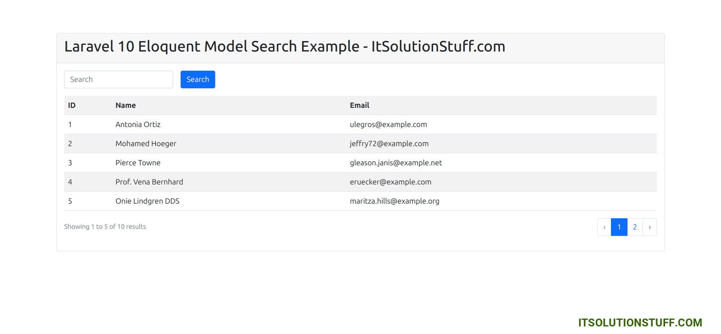
Task: Select the Onie Lindgren DDS name cell
Action: tap(147, 201)
